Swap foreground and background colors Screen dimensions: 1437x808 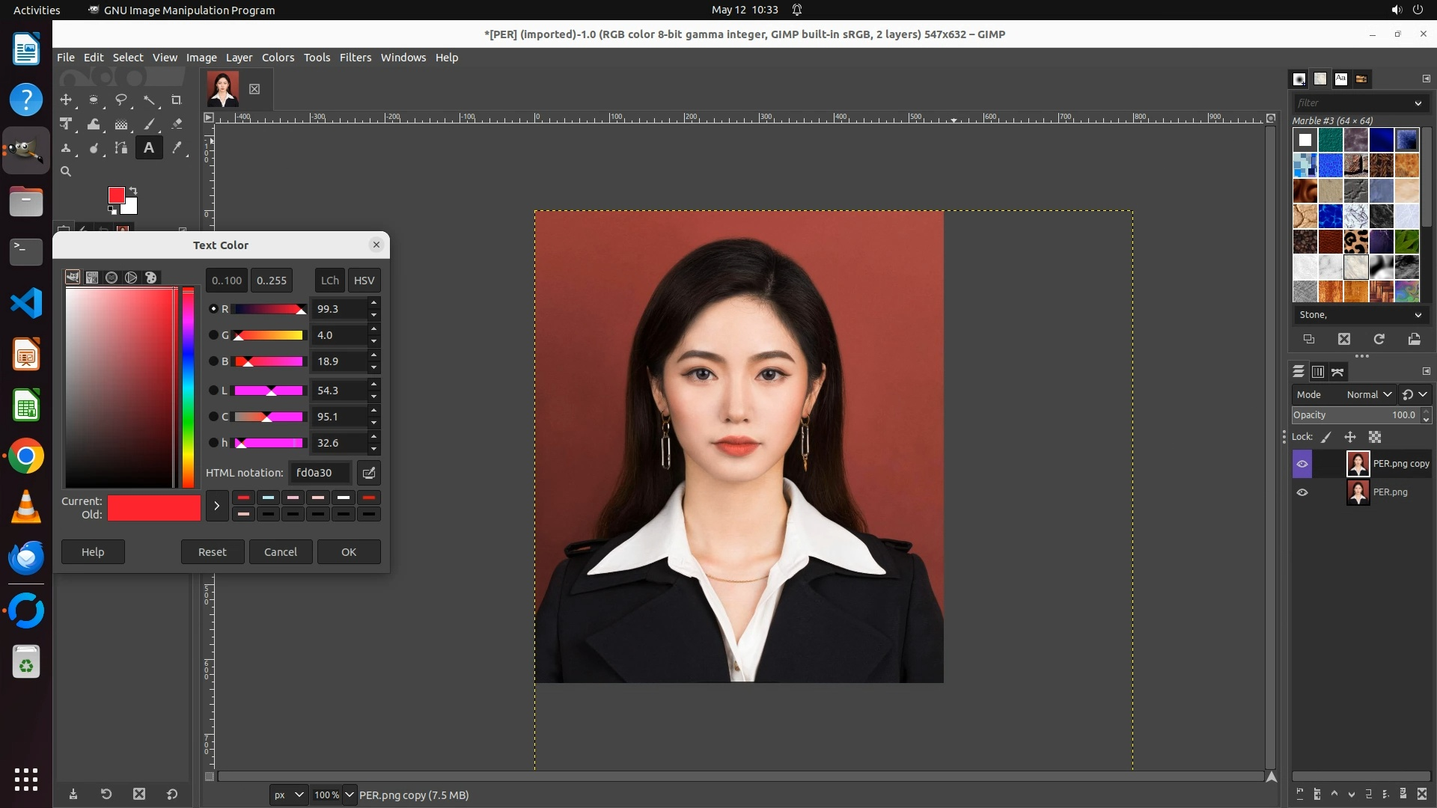[133, 190]
